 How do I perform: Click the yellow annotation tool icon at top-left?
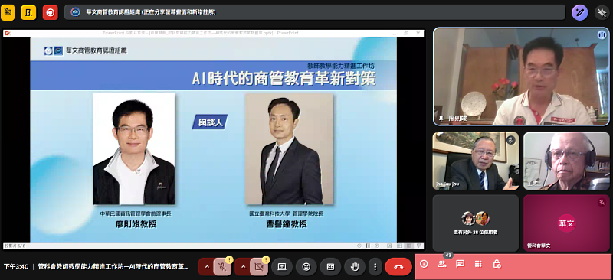8,12
